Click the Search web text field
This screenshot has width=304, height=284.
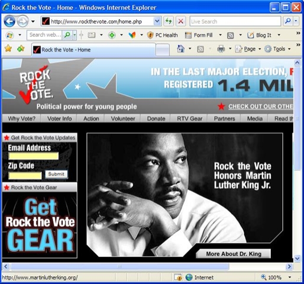pyautogui.click(x=44, y=35)
